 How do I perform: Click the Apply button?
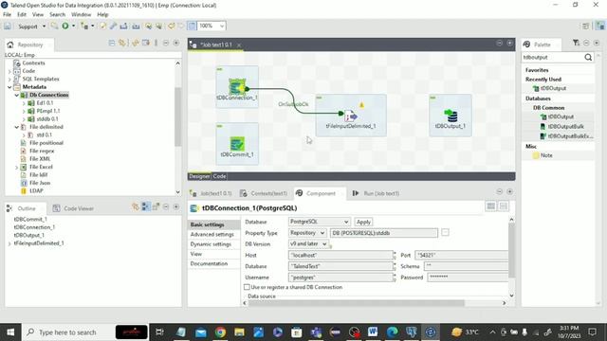pos(363,222)
